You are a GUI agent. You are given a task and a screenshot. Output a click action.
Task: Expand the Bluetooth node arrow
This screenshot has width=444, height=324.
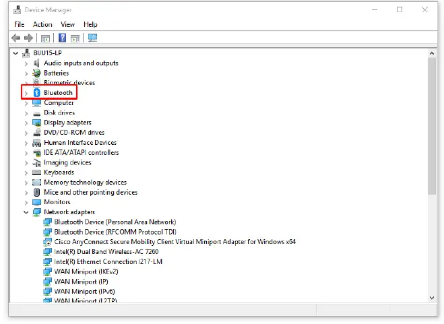[x=26, y=93]
